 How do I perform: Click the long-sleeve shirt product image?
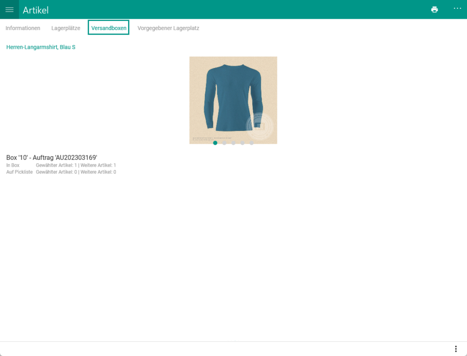tap(233, 98)
